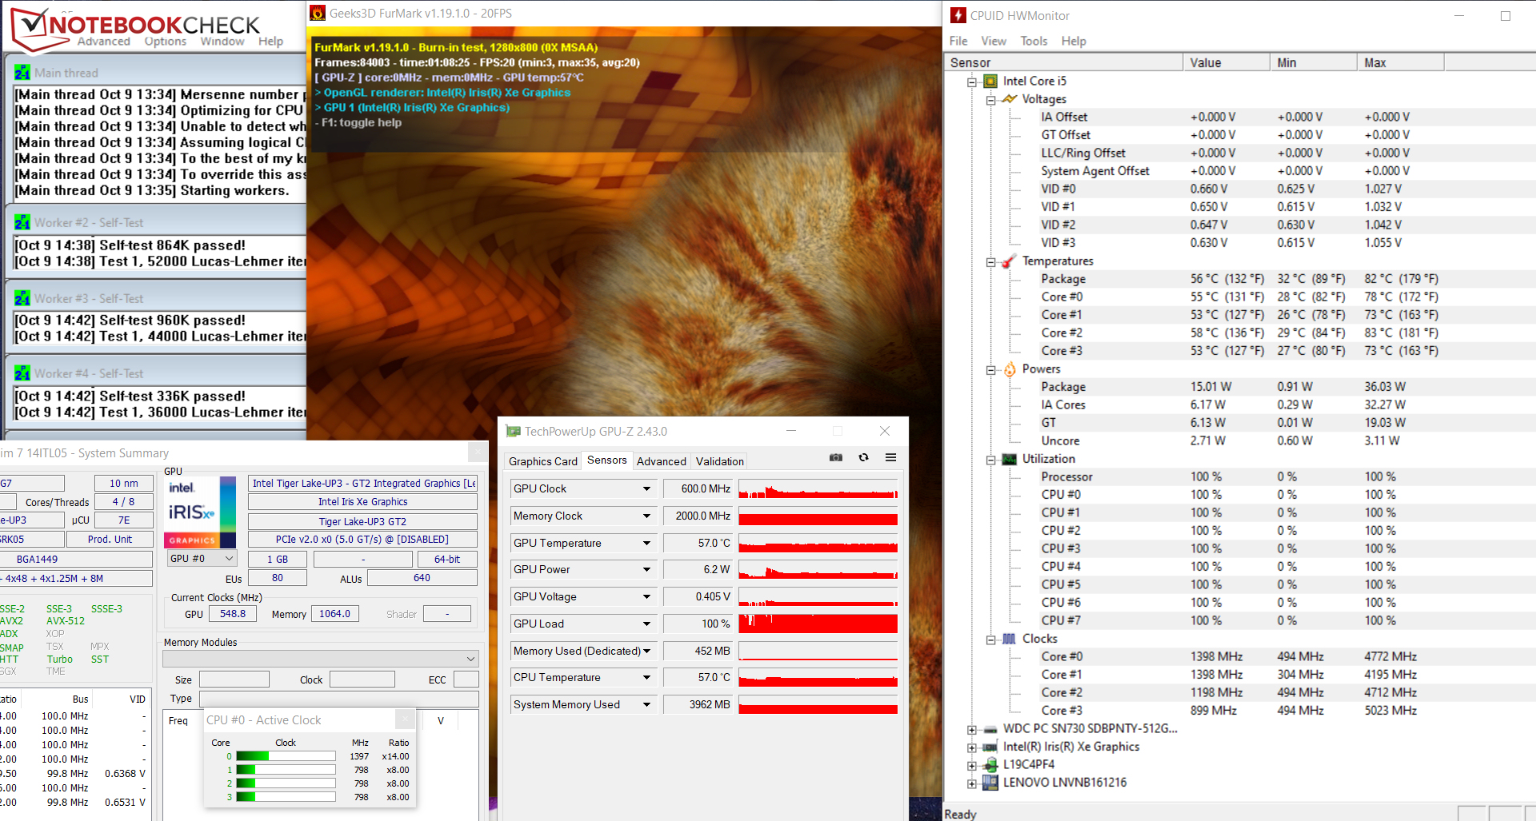Click the Voltages lightning icon in HWMonitor
The image size is (1536, 821).
tap(1010, 99)
